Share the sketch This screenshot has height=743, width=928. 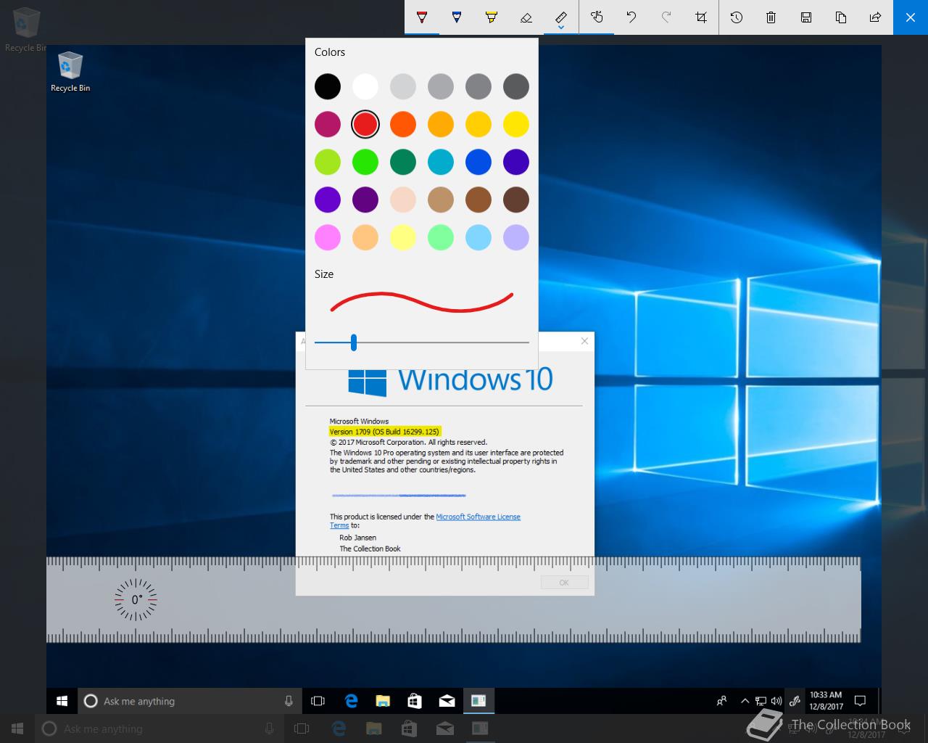[x=876, y=17]
